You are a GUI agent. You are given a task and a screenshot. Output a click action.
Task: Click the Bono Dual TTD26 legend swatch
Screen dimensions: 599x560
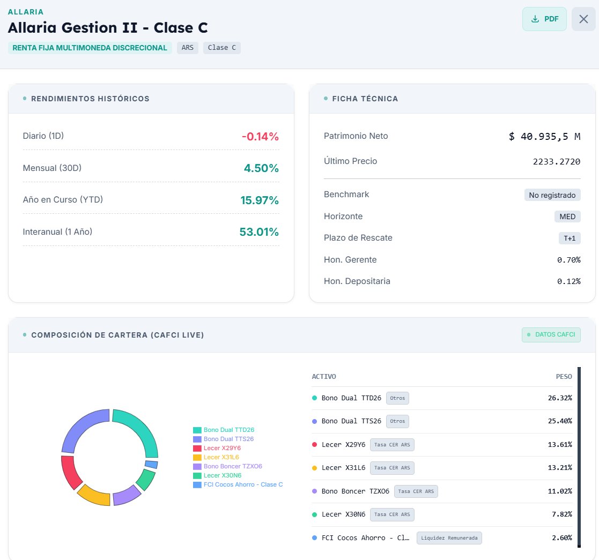pyautogui.click(x=197, y=430)
